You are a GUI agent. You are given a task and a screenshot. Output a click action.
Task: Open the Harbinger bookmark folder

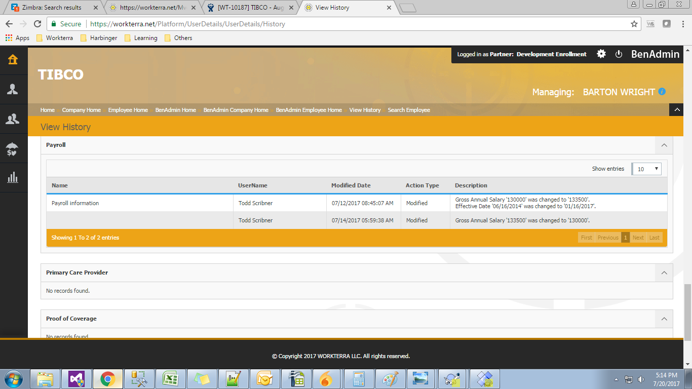(98, 38)
